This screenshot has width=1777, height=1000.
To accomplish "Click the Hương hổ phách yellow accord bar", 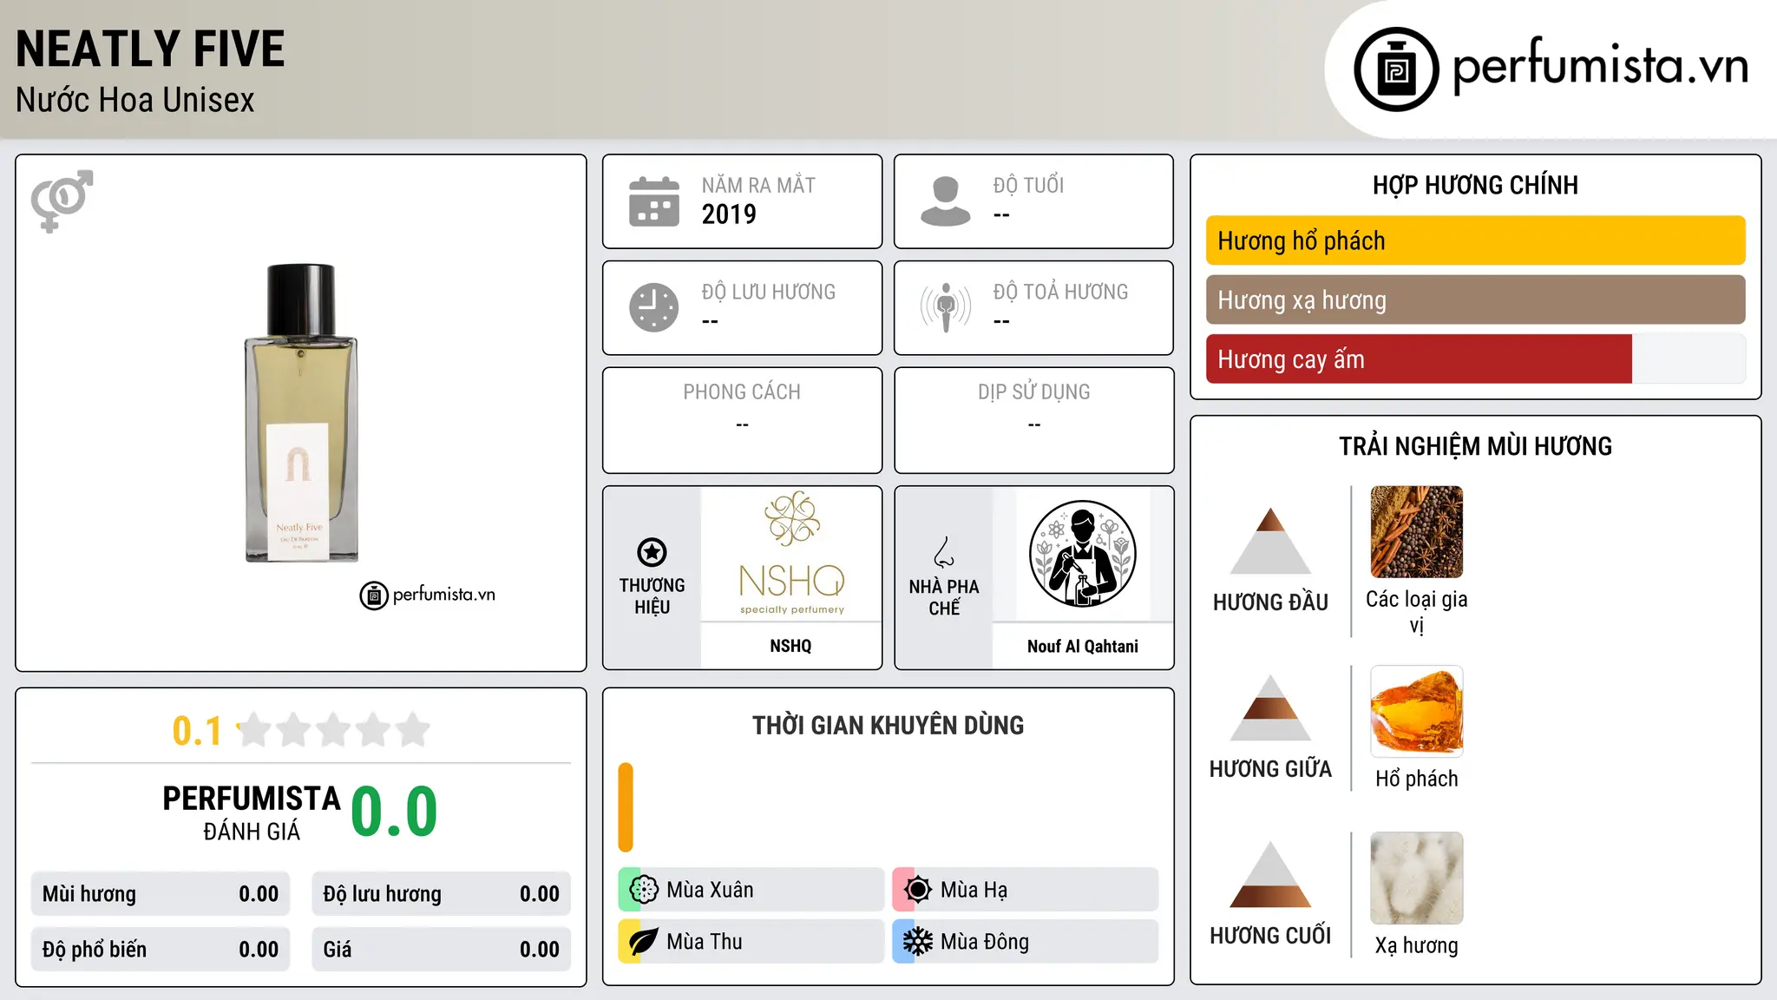I will pos(1476,240).
